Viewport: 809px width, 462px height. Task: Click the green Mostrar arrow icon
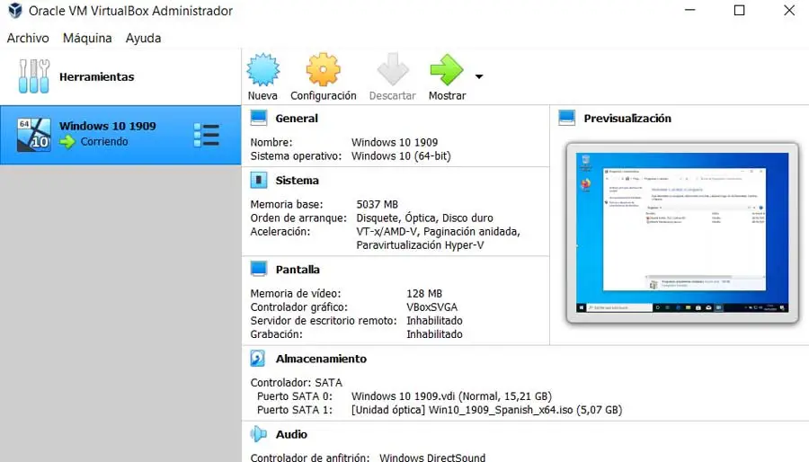[x=447, y=69]
